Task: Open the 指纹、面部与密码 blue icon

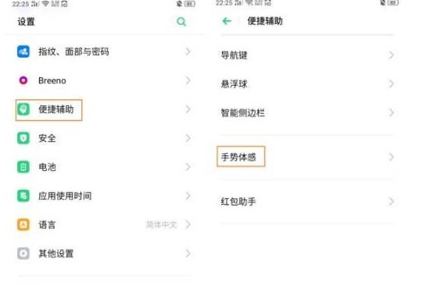Action: pyautogui.click(x=23, y=52)
